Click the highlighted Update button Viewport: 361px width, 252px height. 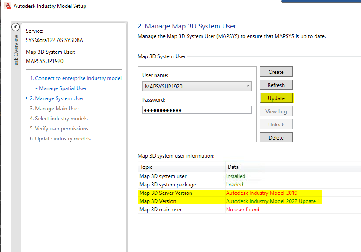tap(276, 98)
